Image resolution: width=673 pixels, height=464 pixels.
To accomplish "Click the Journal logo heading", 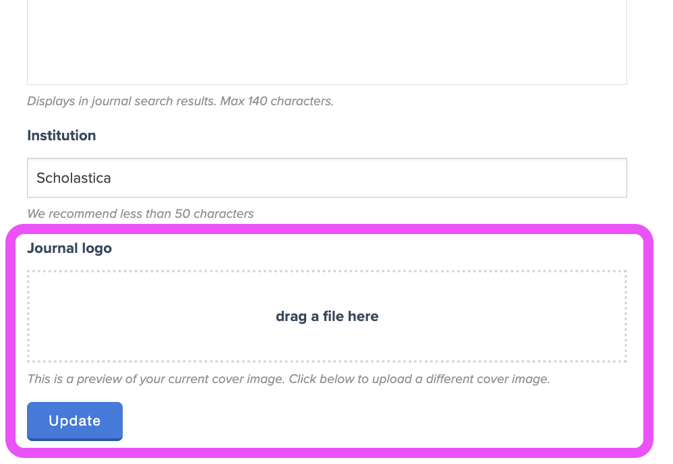I will (x=69, y=248).
